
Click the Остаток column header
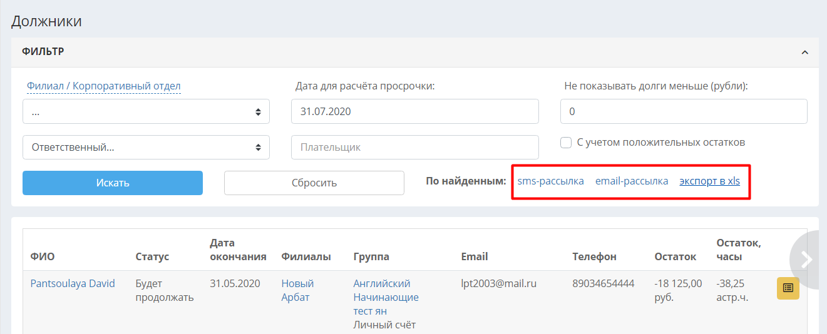click(x=675, y=256)
